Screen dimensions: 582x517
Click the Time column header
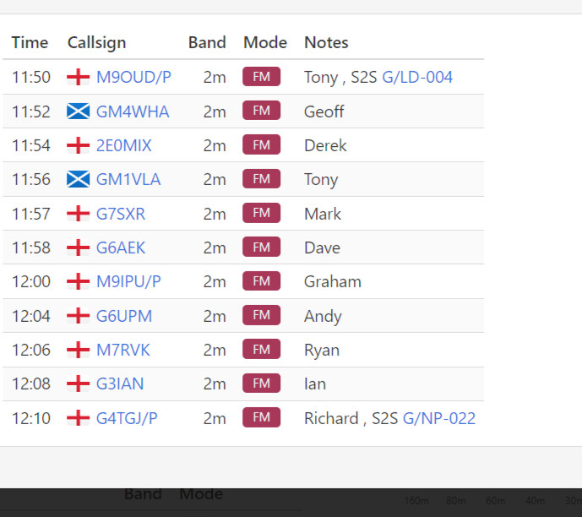point(30,42)
